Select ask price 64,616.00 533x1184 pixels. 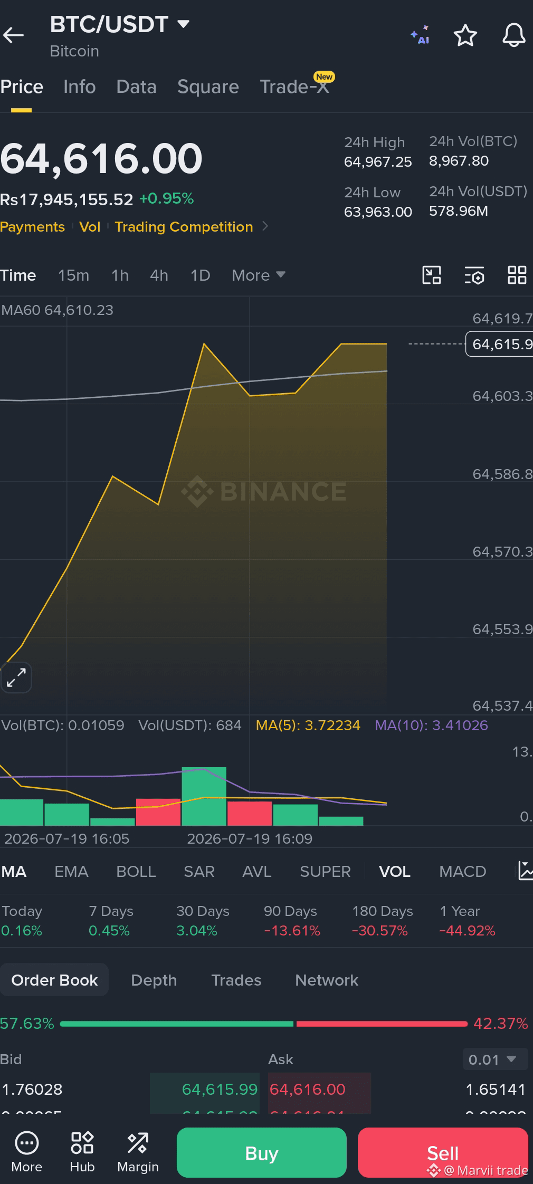(307, 1089)
